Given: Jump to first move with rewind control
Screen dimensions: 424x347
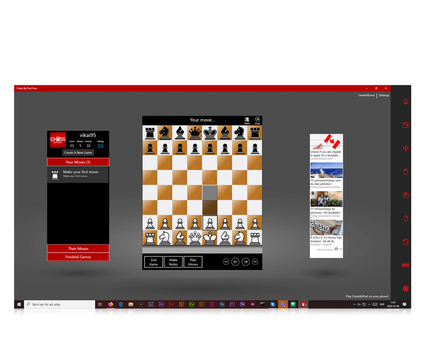Looking at the screenshot, I should [225, 262].
